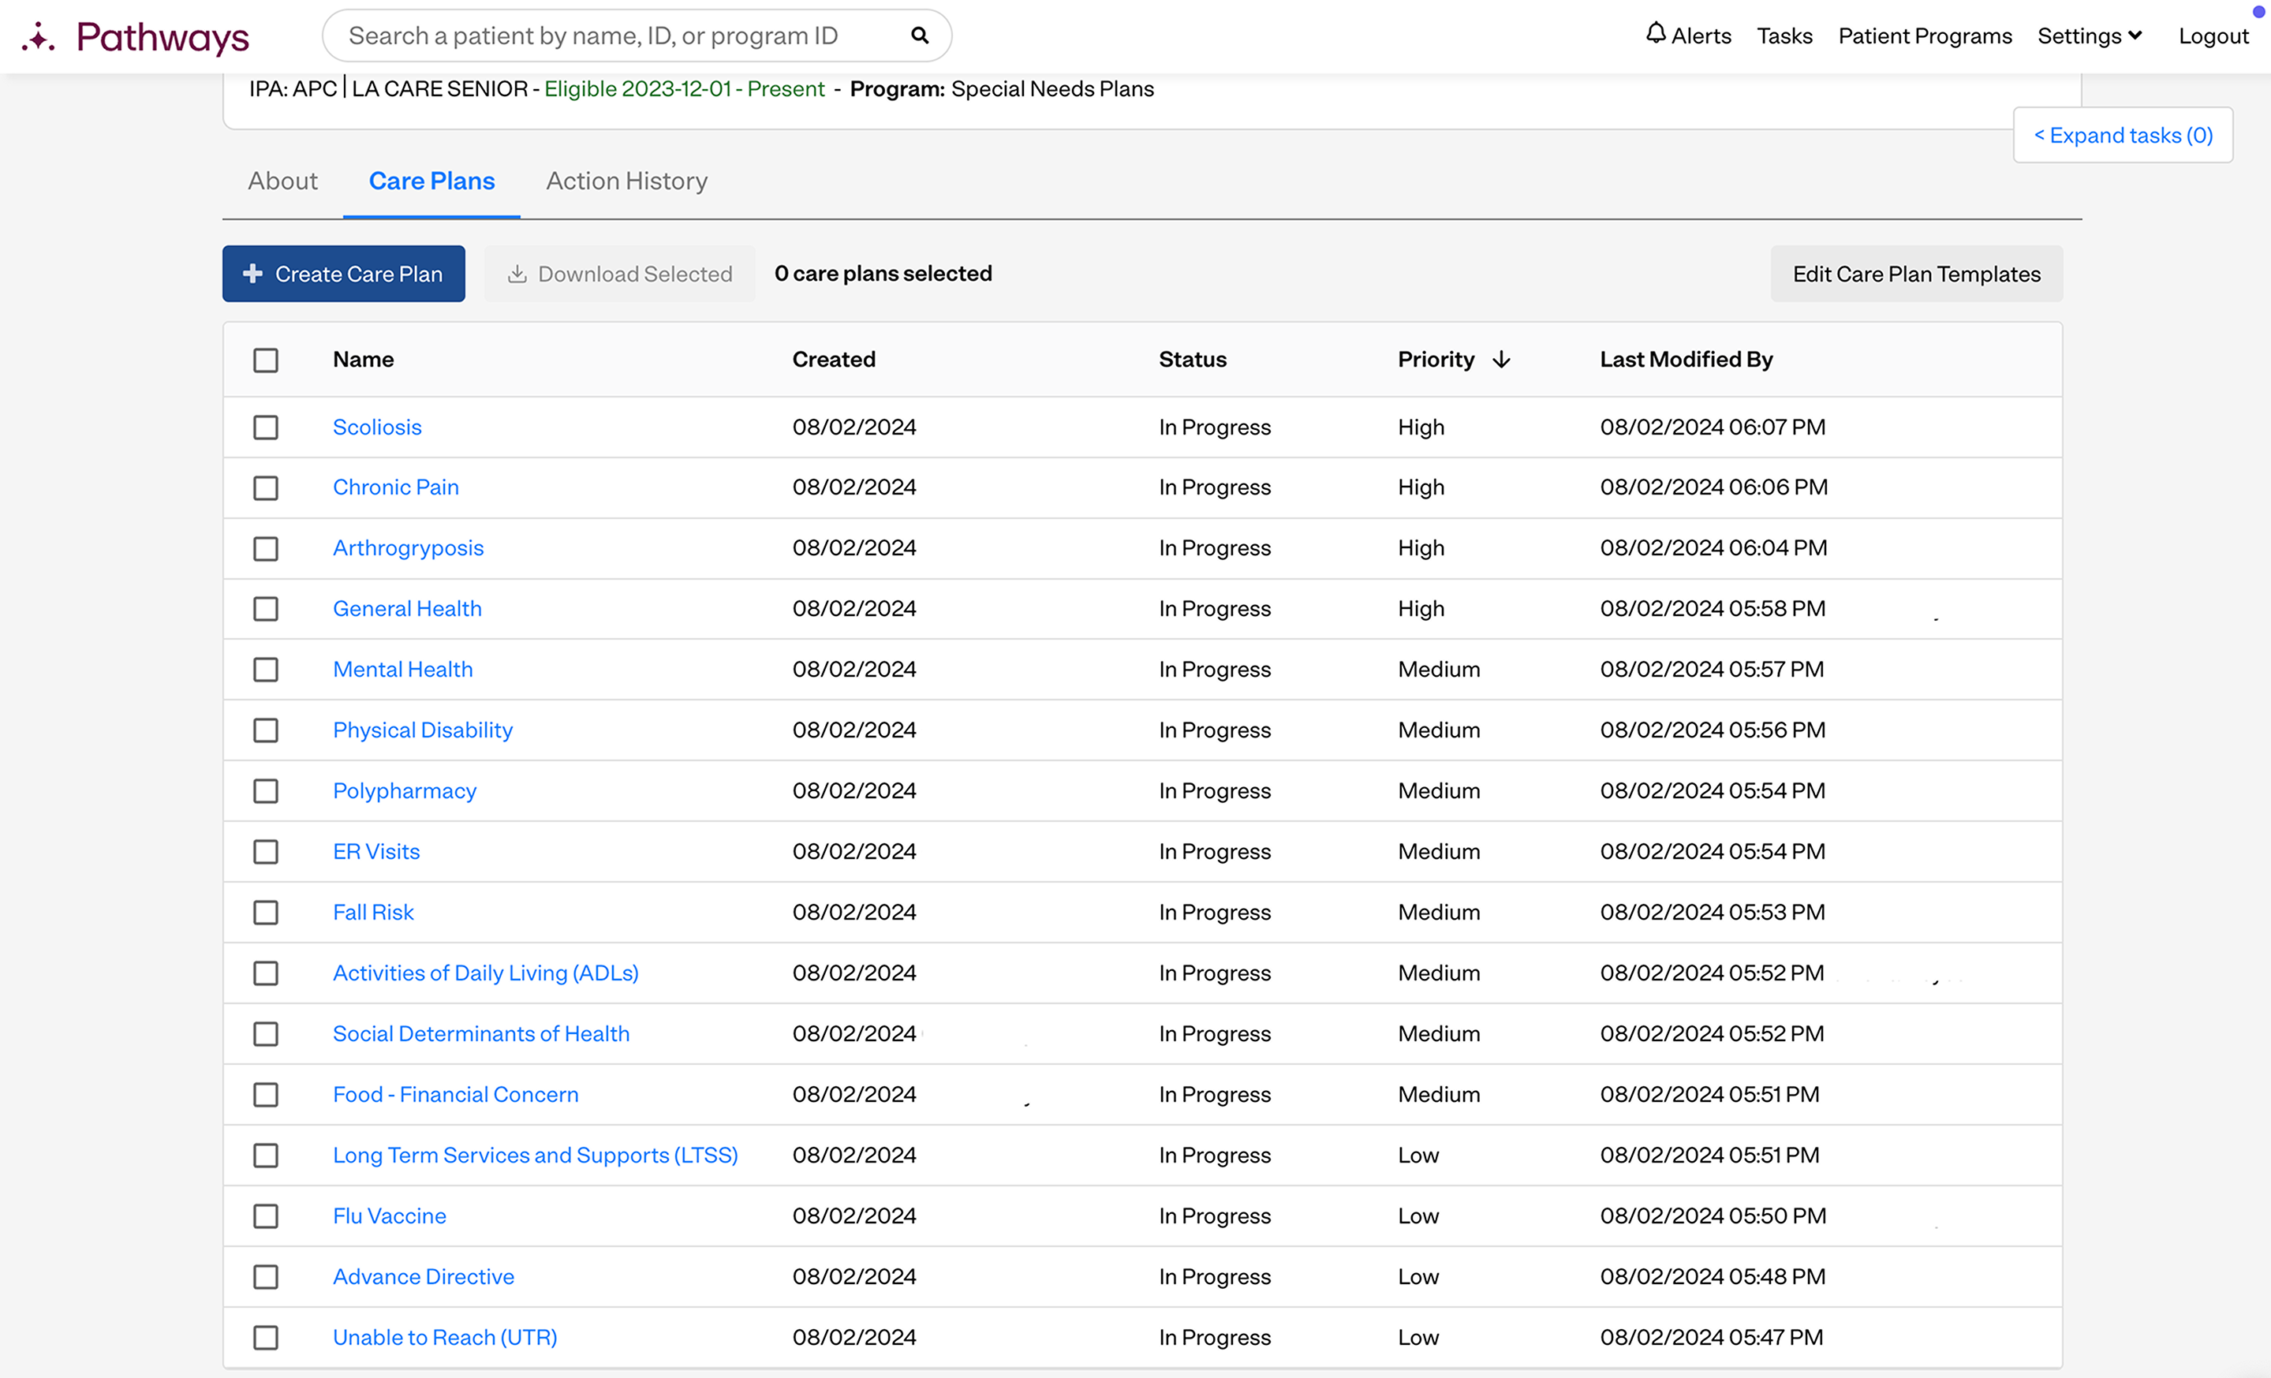Click Edit Care Plan Templates button
2271x1378 pixels.
1916,274
